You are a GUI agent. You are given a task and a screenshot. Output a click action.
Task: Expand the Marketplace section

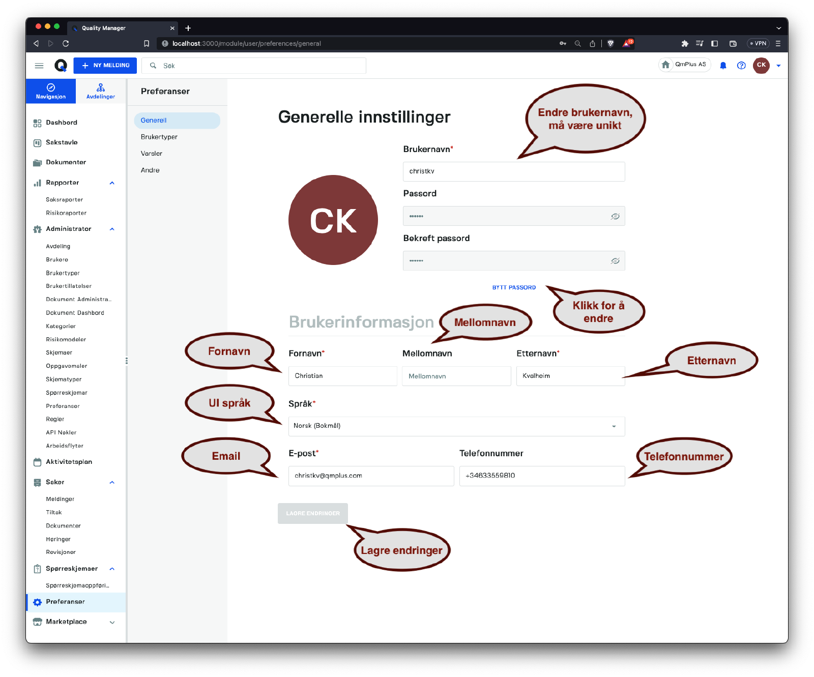112,623
